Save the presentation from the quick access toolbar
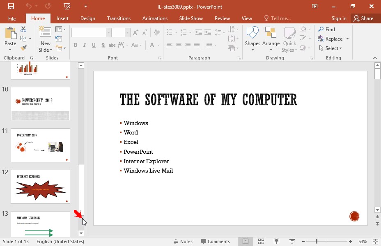381x246 pixels. (x=11, y=6)
